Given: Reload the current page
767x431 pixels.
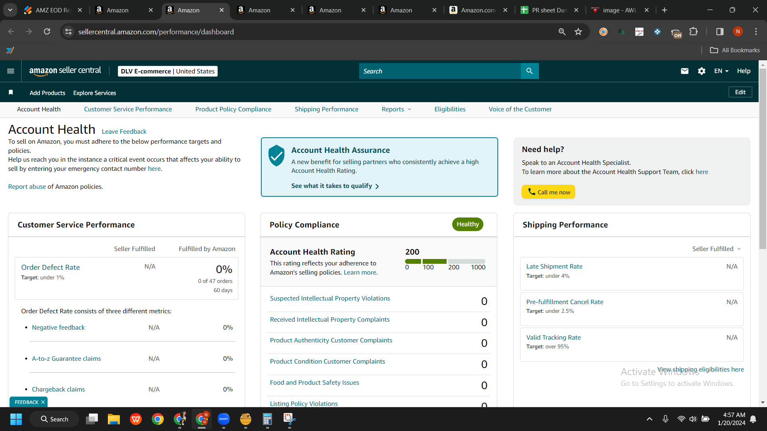Looking at the screenshot, I should (47, 32).
